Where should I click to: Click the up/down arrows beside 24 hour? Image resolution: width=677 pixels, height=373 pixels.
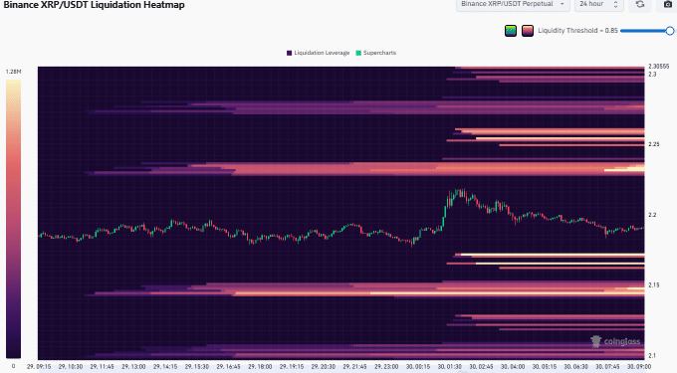[x=615, y=4]
